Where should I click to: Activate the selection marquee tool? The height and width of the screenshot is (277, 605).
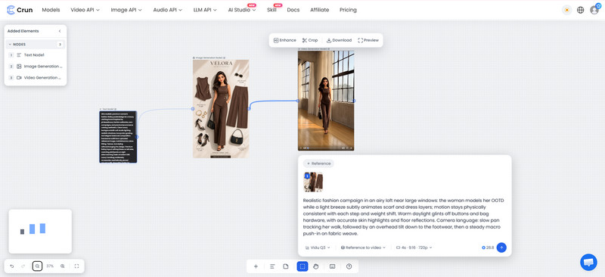click(x=302, y=266)
